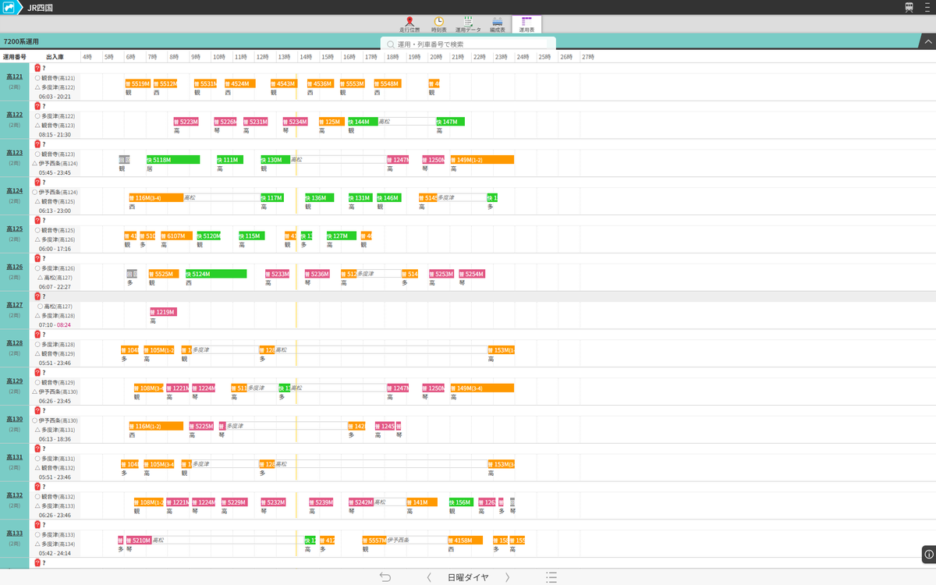Viewport: 936px width, 585px height.
Task: Open operation 高130 link
Action: click(x=15, y=420)
